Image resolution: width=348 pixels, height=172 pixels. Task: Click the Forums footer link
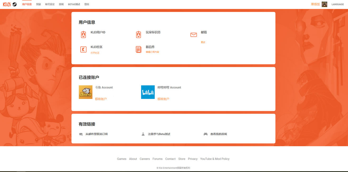[158, 159]
